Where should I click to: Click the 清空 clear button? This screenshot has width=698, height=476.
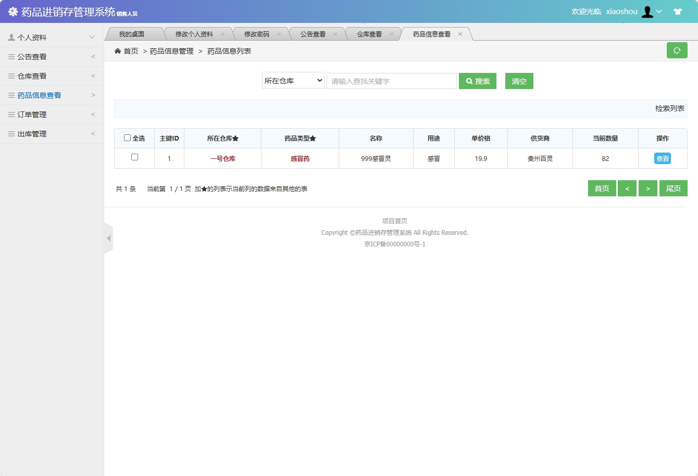pos(519,81)
